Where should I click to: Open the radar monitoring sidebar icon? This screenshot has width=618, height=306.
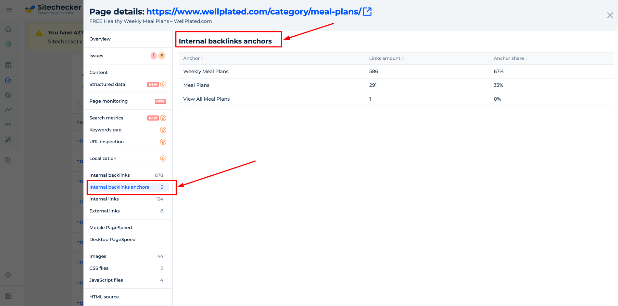(8, 95)
